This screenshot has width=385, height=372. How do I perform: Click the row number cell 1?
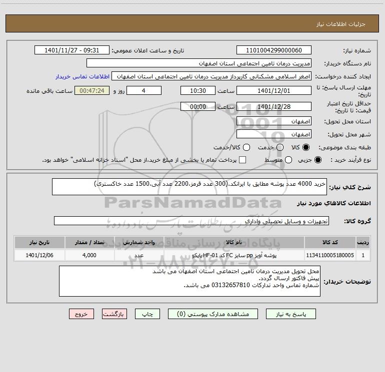pyautogui.click(x=363, y=255)
